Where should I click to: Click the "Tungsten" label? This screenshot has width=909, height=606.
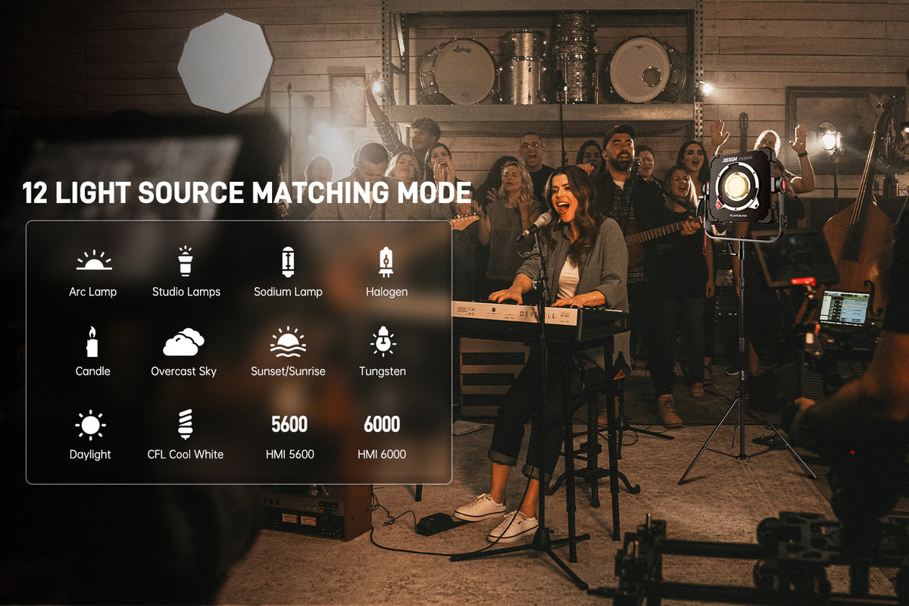click(383, 371)
